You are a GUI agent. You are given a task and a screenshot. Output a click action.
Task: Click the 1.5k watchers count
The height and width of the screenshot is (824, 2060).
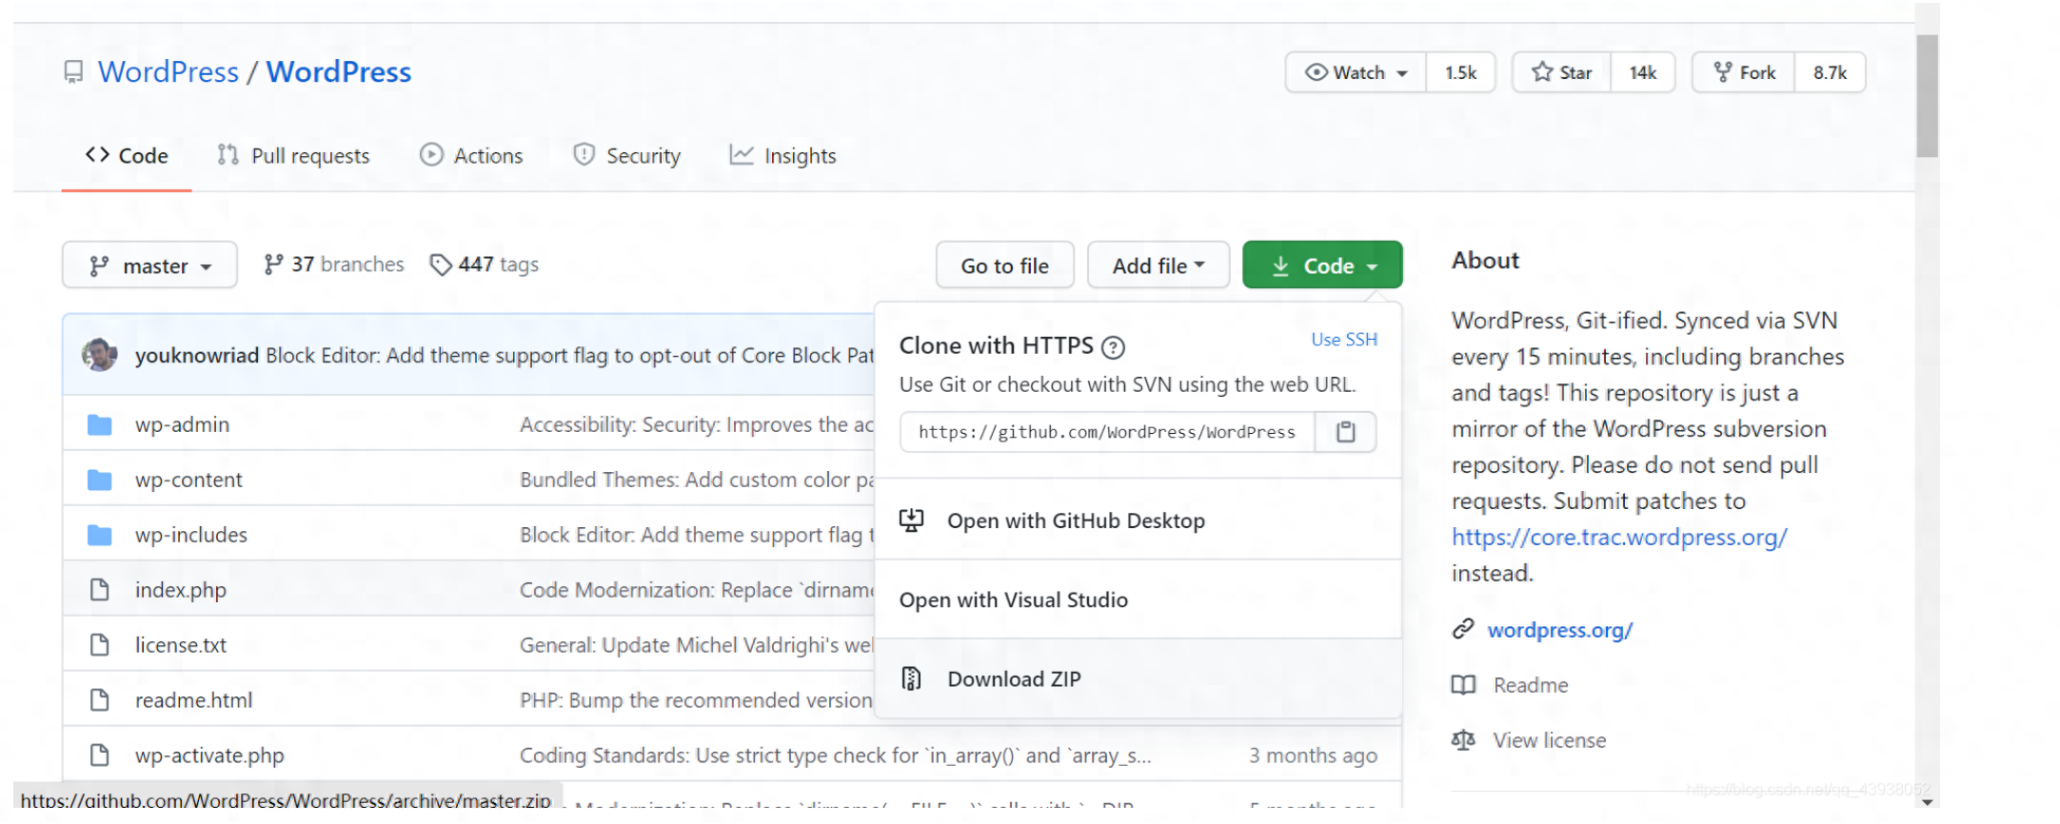pos(1460,72)
